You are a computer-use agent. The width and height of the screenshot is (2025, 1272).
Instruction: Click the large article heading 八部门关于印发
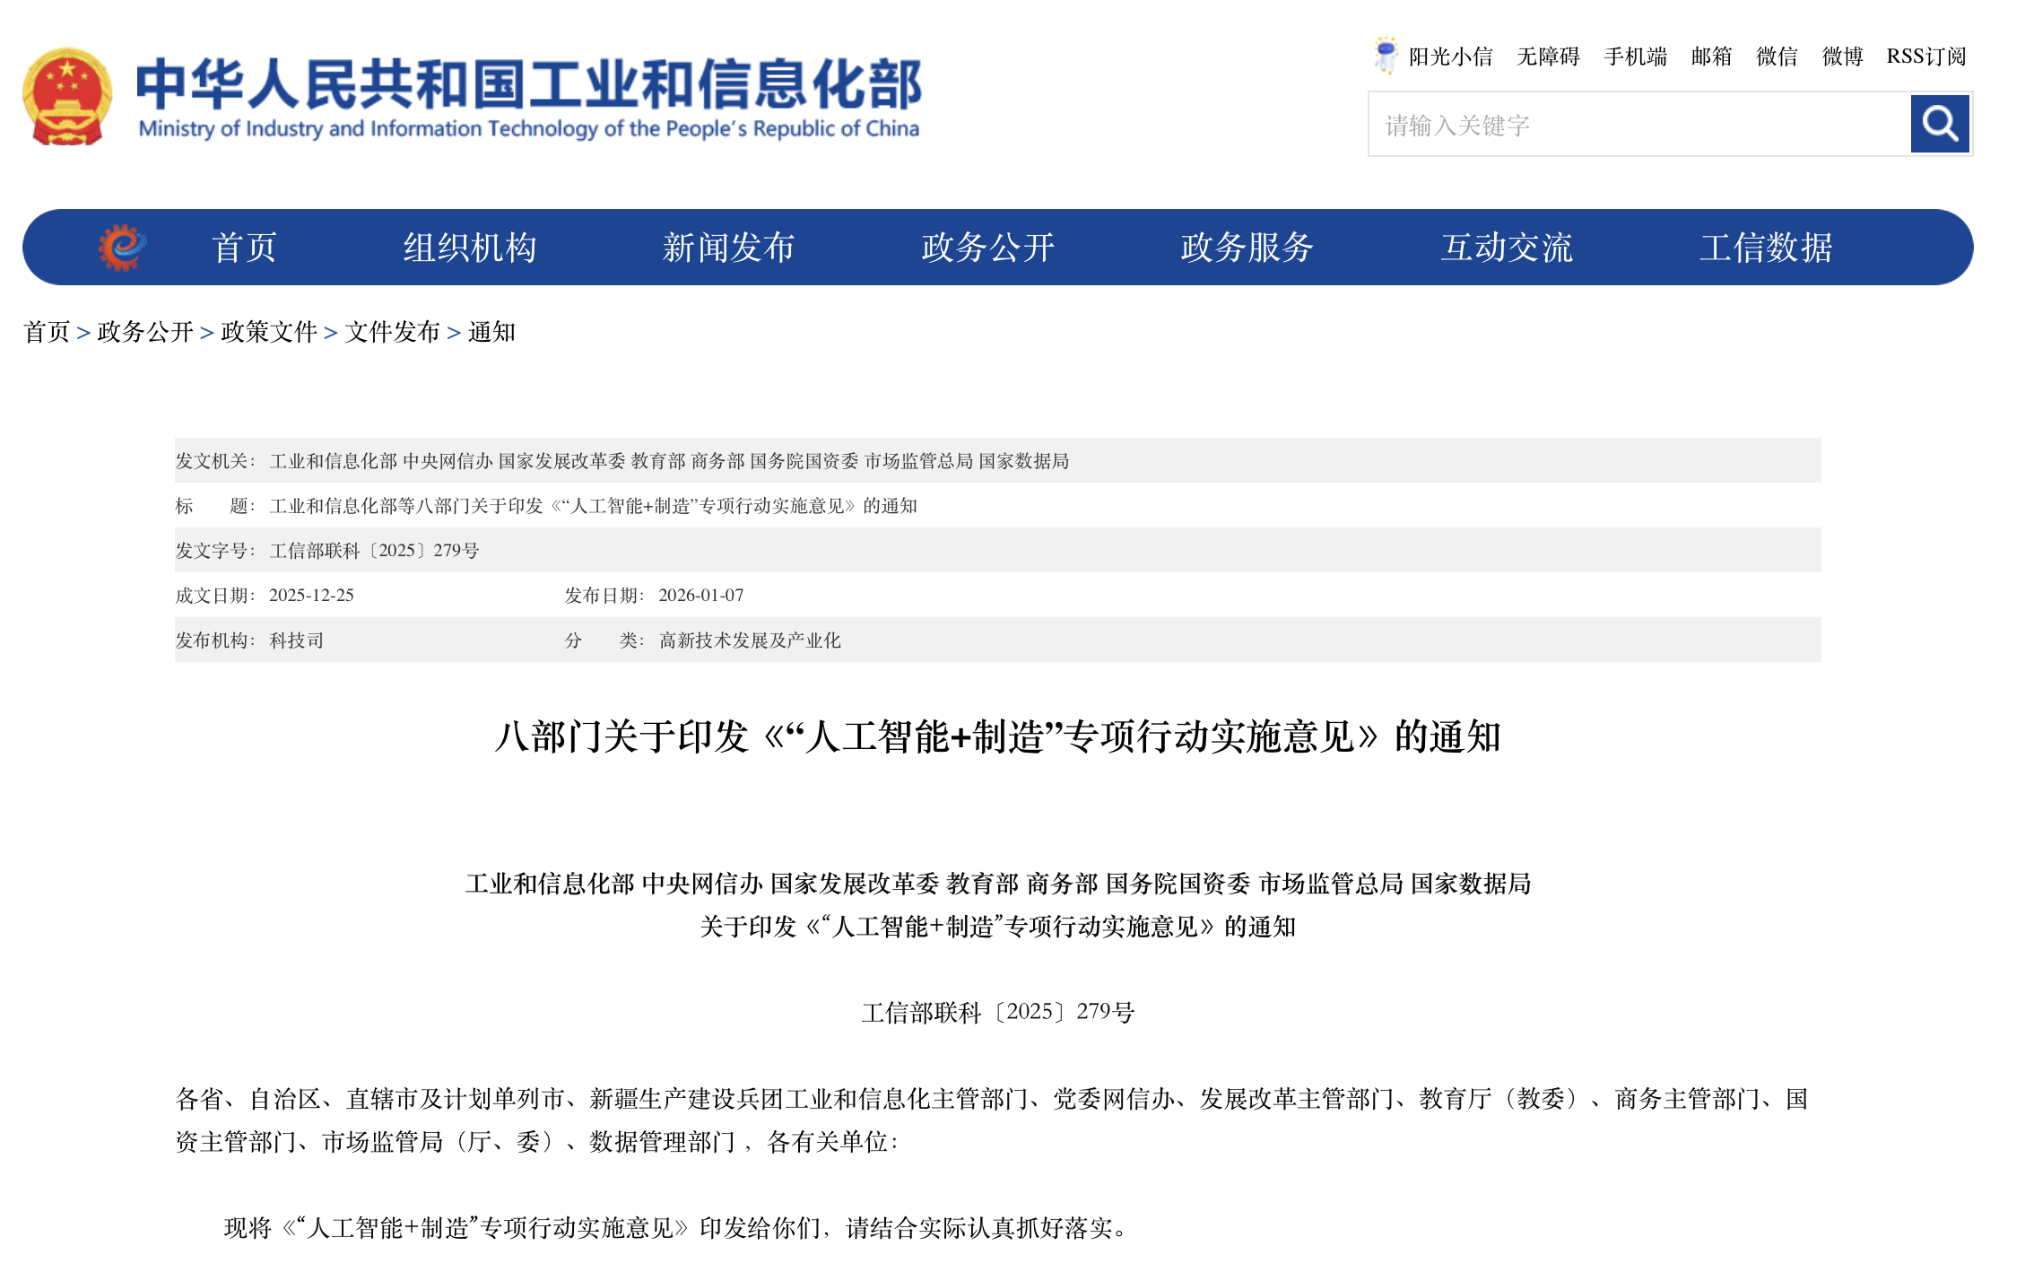(x=998, y=736)
